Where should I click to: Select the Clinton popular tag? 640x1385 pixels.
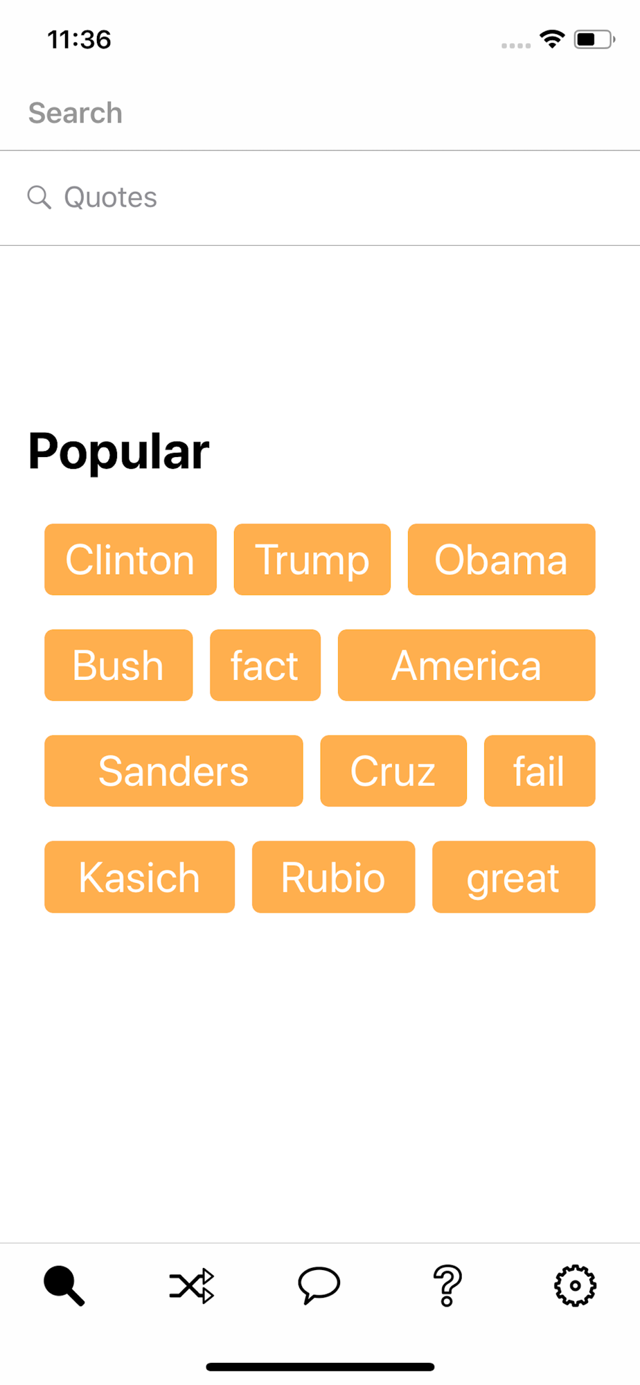130,560
